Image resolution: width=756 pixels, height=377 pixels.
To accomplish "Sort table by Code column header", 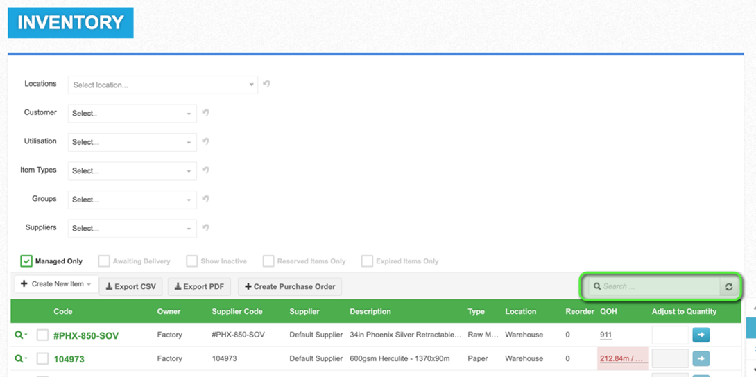I will [x=63, y=312].
